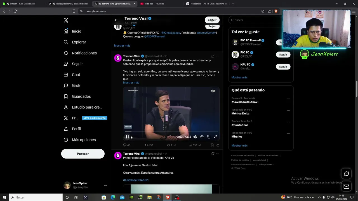Open the Miralles trending topic
Image resolution: width=358 pixels, height=201 pixels.
[x=237, y=137]
